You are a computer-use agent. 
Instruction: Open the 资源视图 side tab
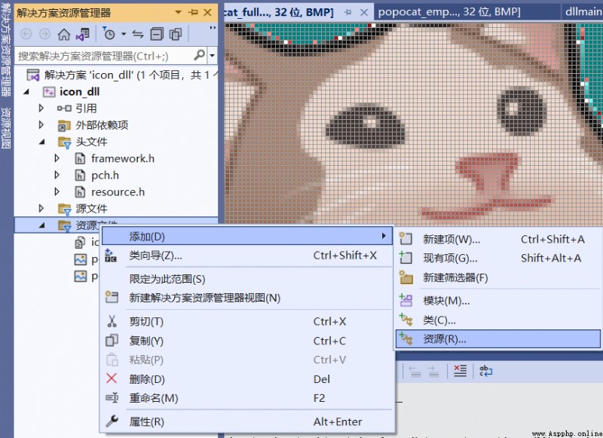coord(6,128)
